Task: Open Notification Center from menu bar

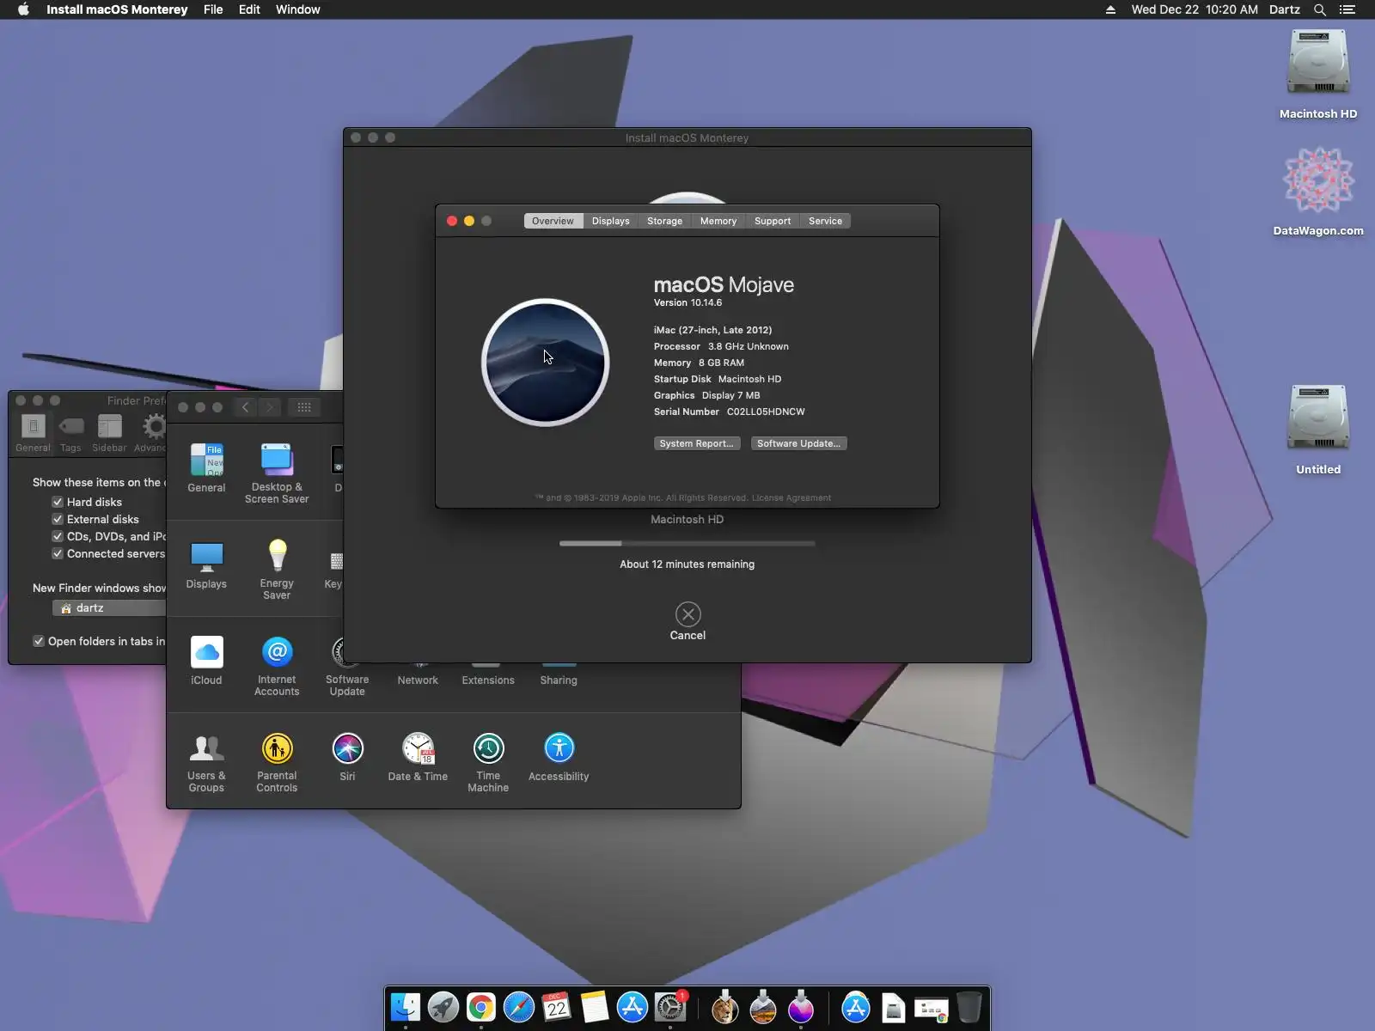Action: [x=1347, y=9]
